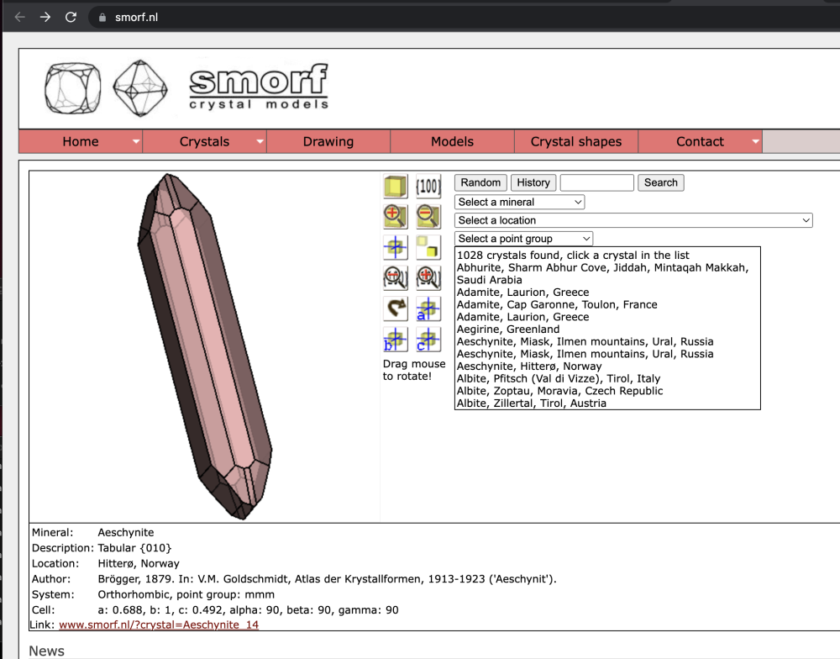840x659 pixels.
Task: Open the Drawing menu item
Action: click(328, 141)
